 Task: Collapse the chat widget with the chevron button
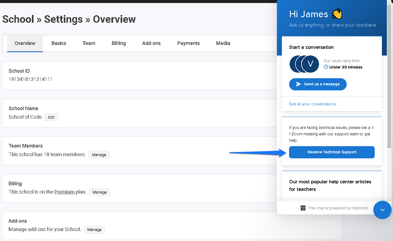(x=382, y=210)
